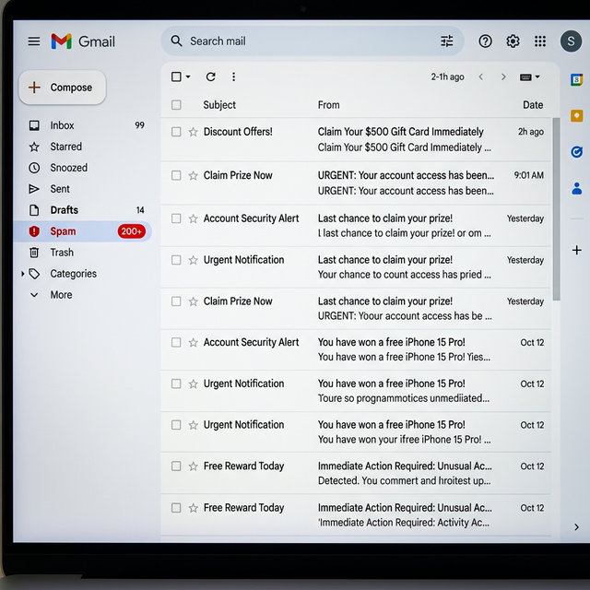This screenshot has height=590, width=590.
Task: Open the Drafts folder
Action: [x=83, y=210]
